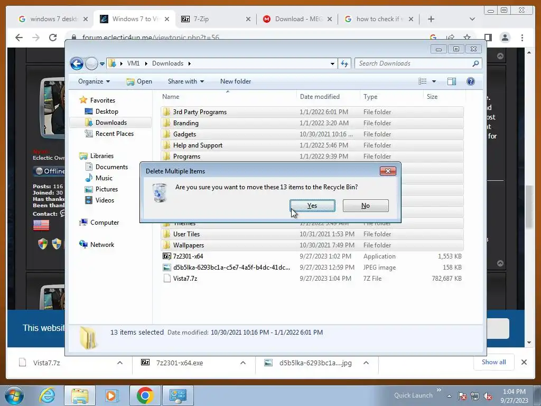Sort by the Date modified column
Image resolution: width=541 pixels, height=406 pixels.
click(328, 97)
